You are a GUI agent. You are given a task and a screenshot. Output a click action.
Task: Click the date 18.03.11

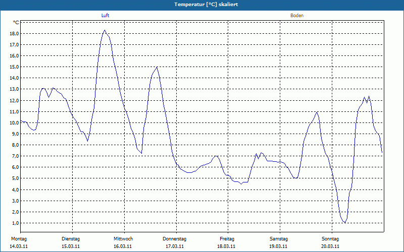(226, 246)
